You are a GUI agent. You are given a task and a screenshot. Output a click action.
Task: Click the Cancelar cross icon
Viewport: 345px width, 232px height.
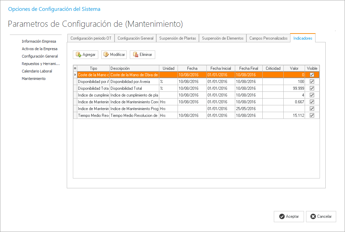313,217
